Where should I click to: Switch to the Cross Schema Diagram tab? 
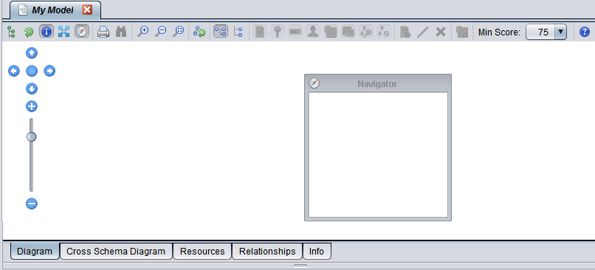[x=116, y=252]
